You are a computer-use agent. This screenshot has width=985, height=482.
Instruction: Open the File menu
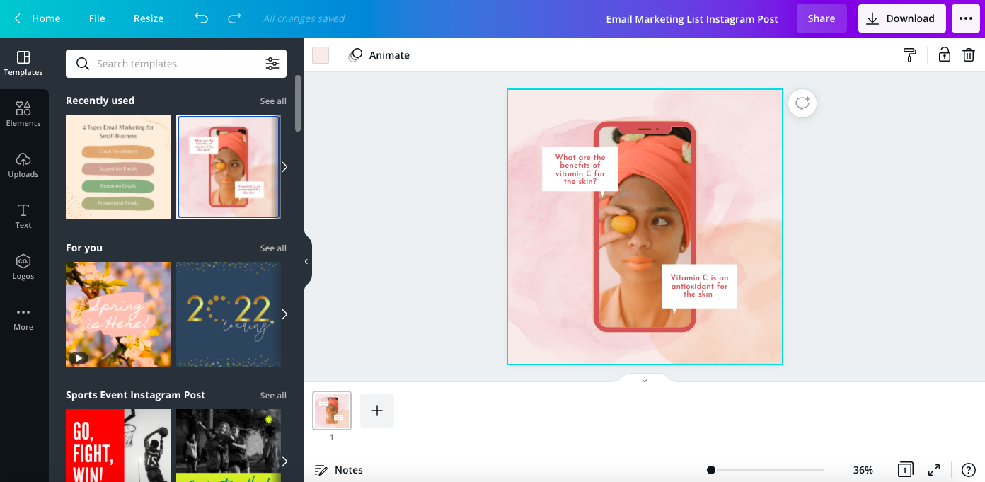click(x=97, y=18)
